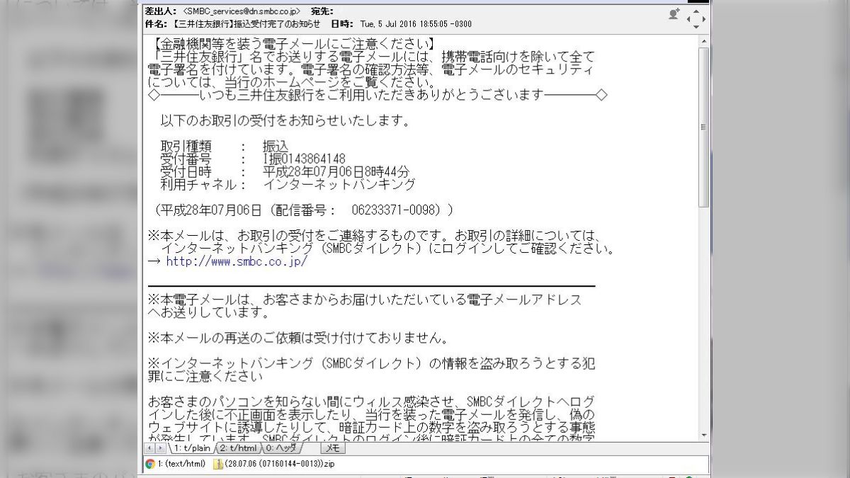Click the 取引種類 value 振込
The image size is (850, 478).
276,147
